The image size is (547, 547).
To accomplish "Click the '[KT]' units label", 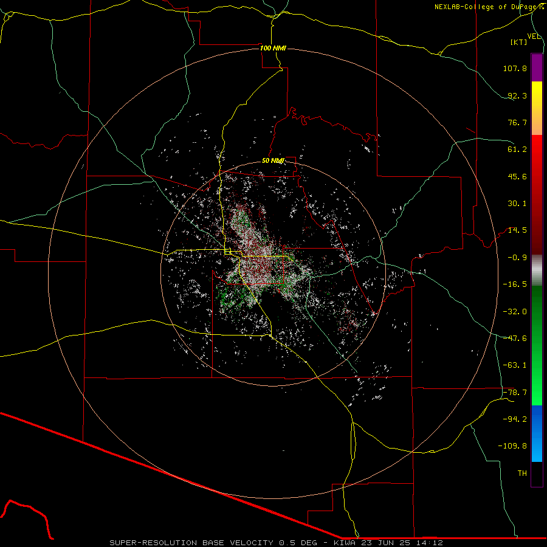I will pos(519,42).
